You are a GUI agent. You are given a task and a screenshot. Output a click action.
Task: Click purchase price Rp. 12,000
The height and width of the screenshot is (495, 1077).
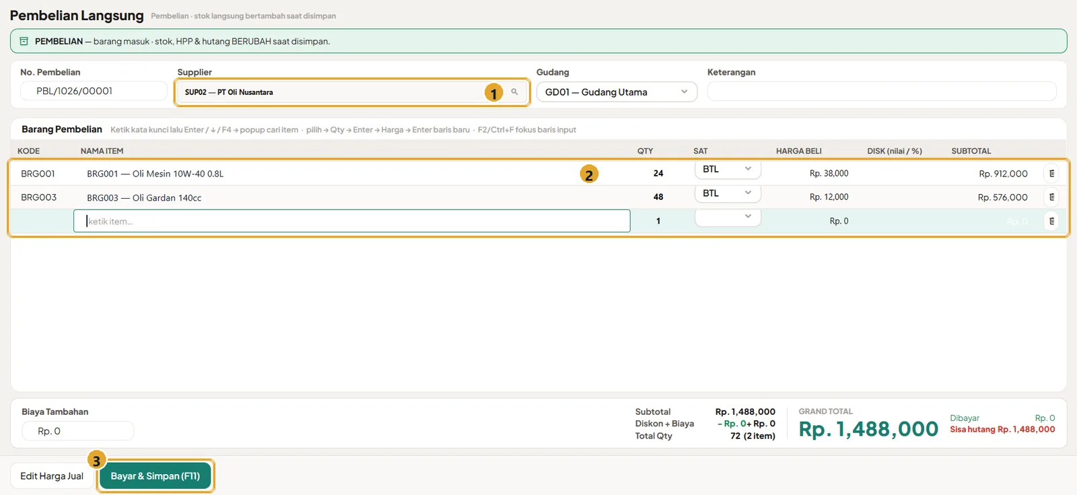(x=829, y=197)
